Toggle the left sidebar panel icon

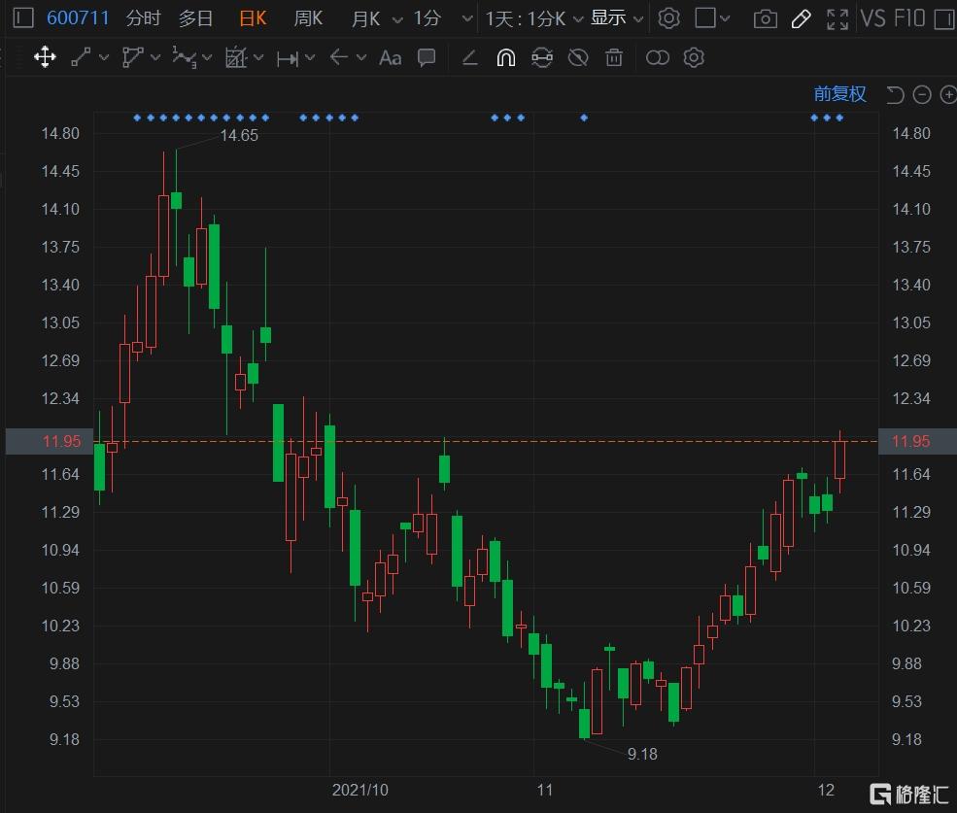coord(22,17)
